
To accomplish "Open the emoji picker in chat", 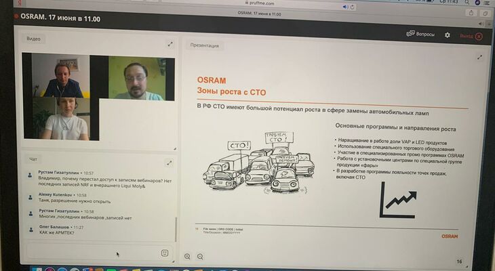I will 165,253.
